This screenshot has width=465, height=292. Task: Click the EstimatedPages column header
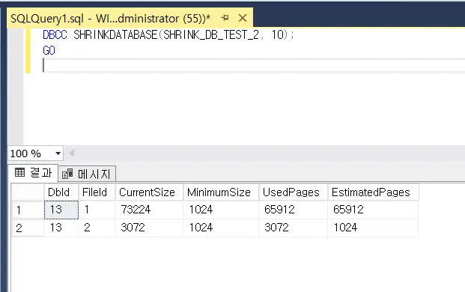(x=373, y=192)
